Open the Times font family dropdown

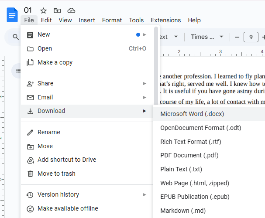coord(207,37)
